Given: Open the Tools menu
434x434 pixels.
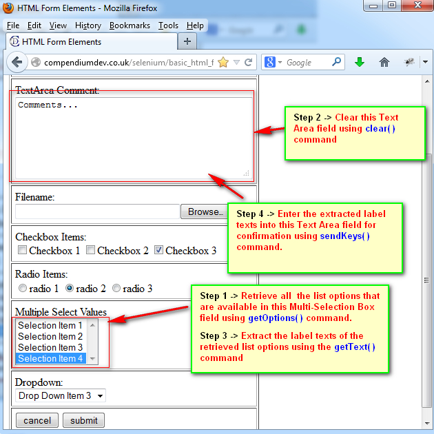Looking at the screenshot, I should [x=168, y=25].
